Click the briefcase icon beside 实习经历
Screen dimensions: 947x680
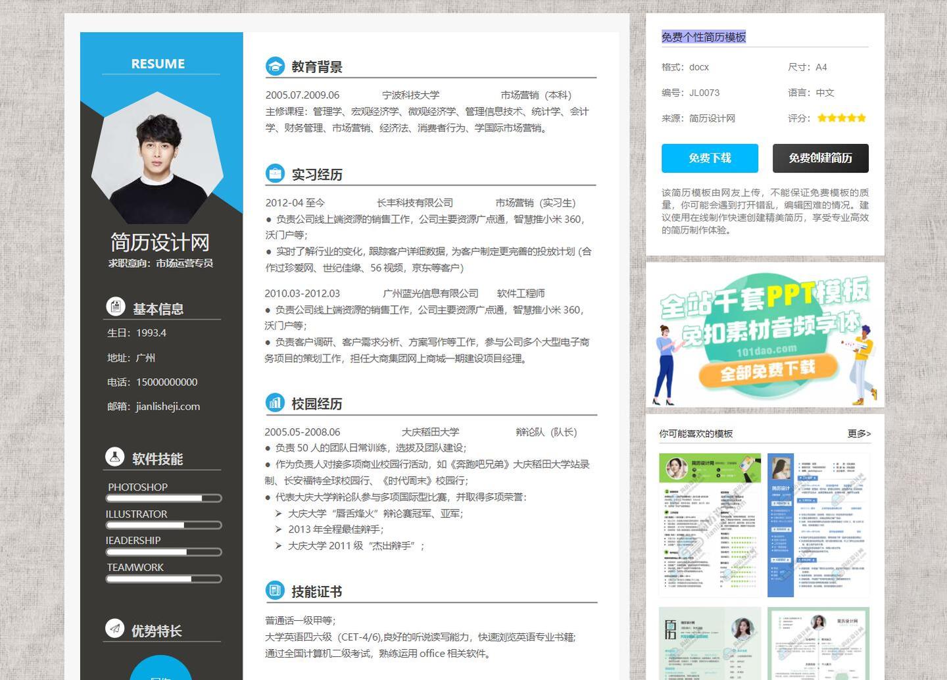(x=275, y=174)
